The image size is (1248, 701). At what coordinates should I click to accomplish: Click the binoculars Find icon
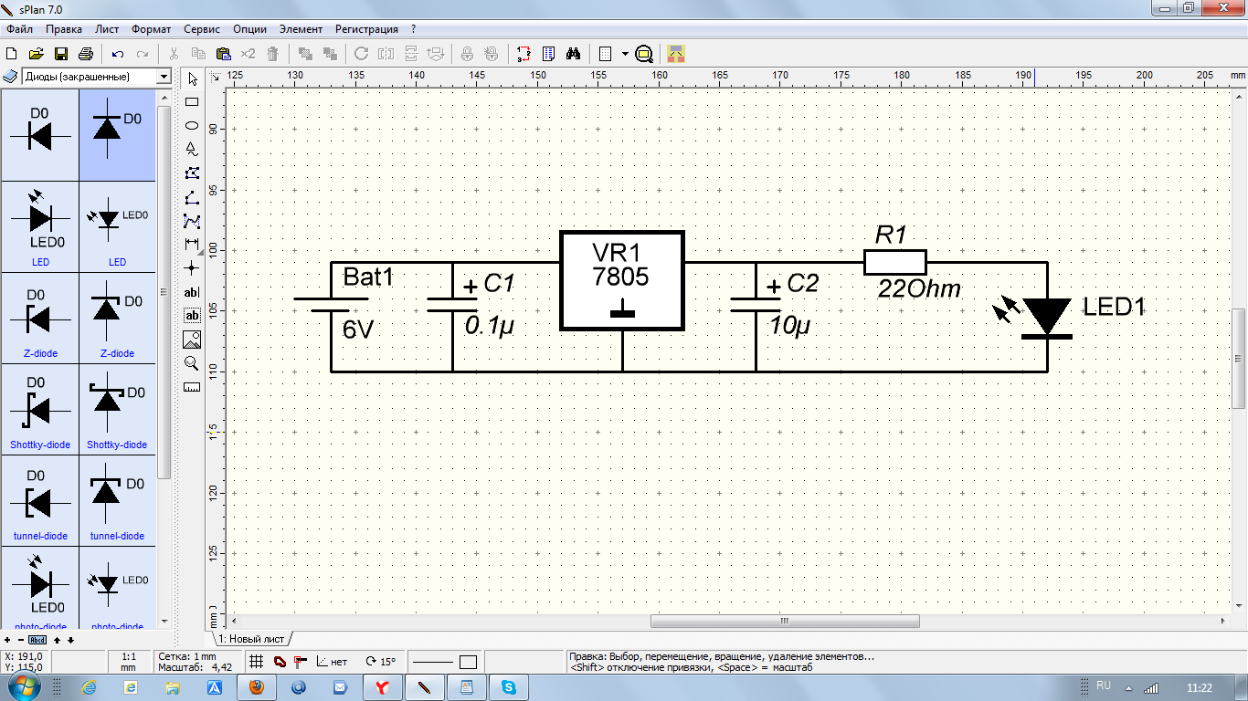point(573,54)
